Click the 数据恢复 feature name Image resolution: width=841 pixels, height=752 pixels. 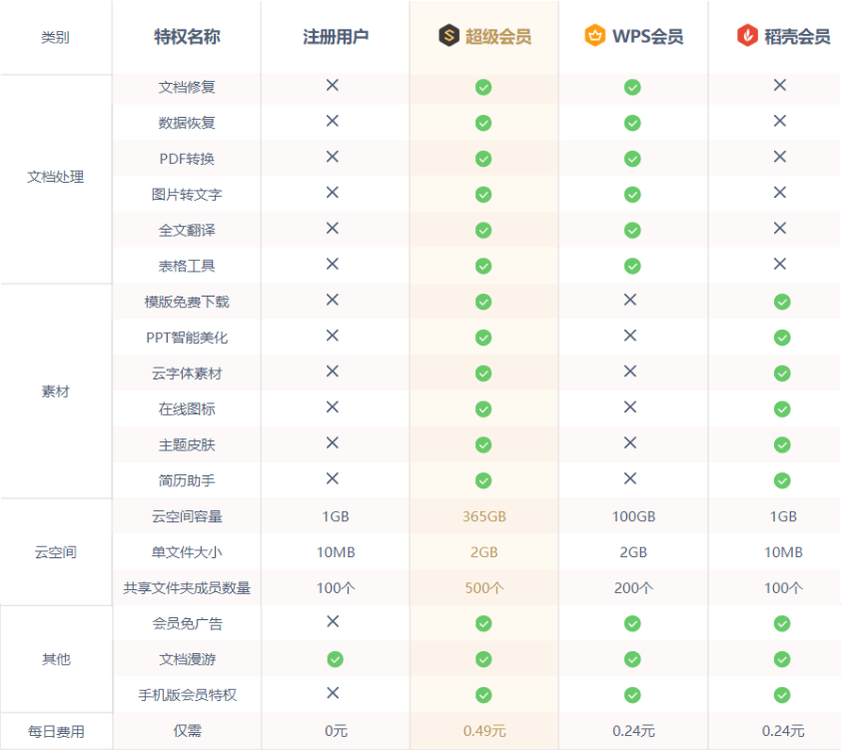click(187, 123)
